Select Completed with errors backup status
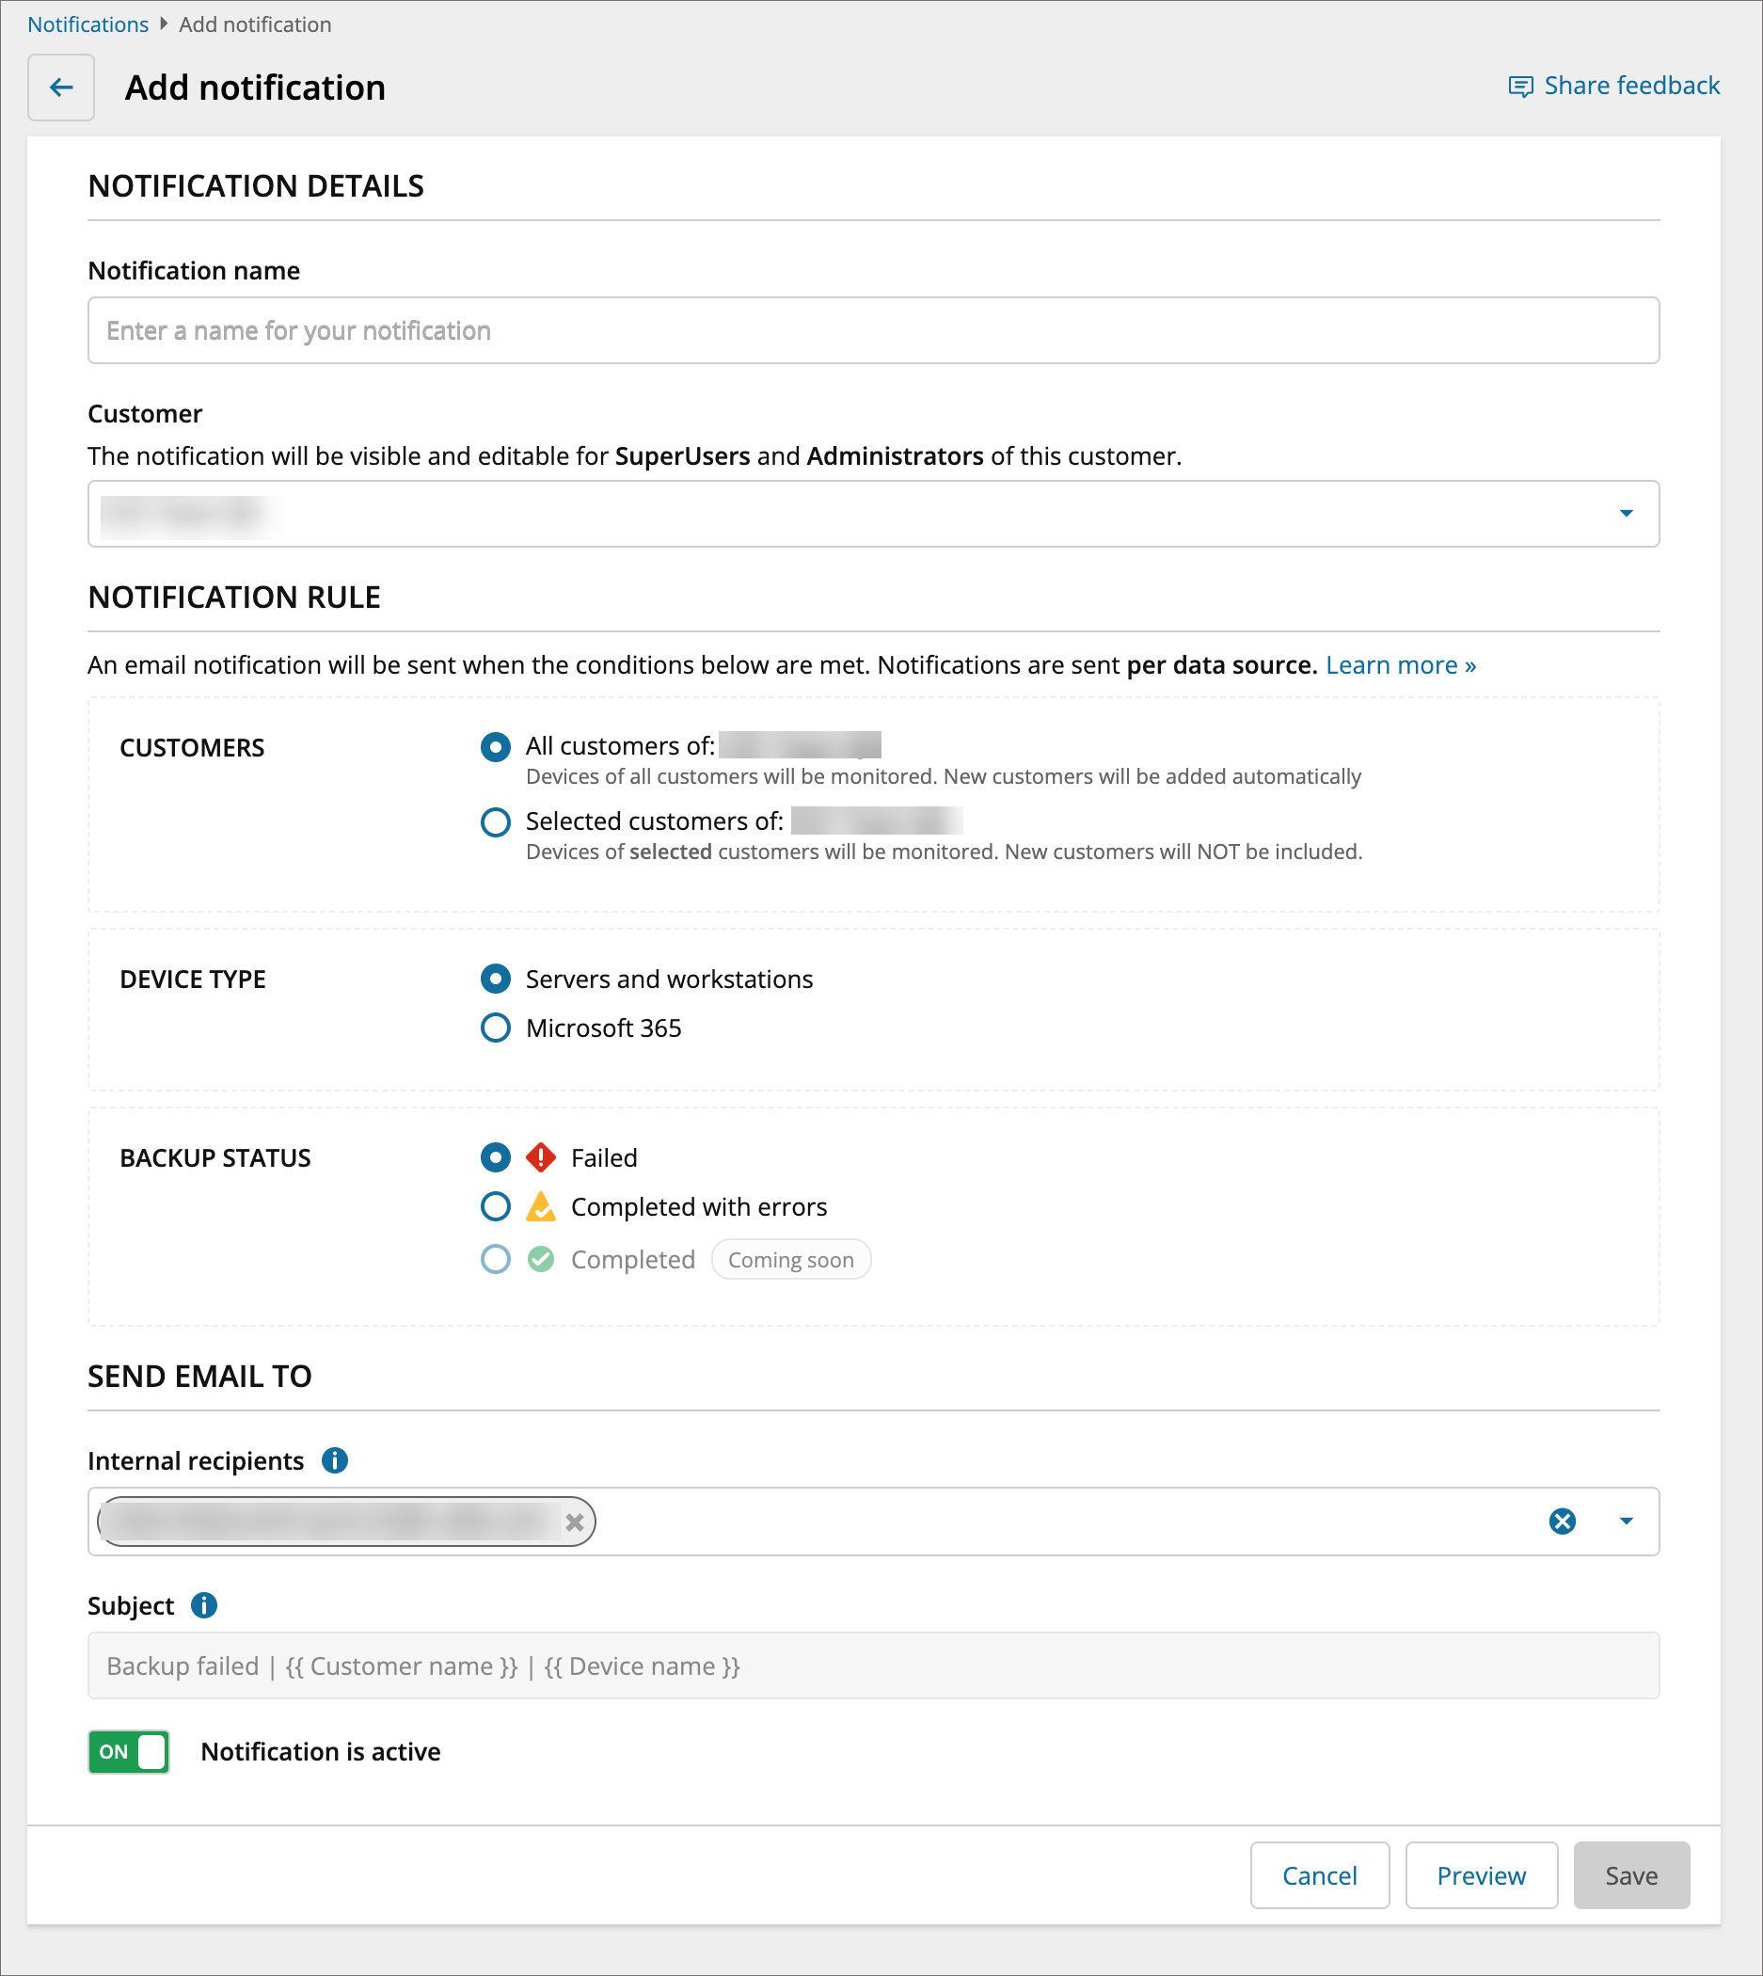This screenshot has height=1976, width=1763. pyautogui.click(x=496, y=1207)
